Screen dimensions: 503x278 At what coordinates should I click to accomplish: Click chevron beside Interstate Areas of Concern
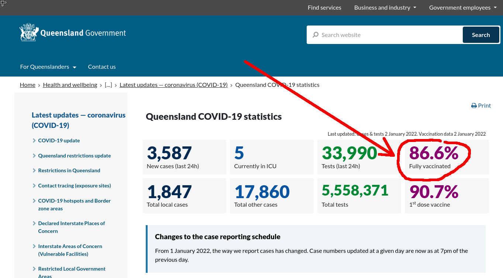(x=34, y=246)
